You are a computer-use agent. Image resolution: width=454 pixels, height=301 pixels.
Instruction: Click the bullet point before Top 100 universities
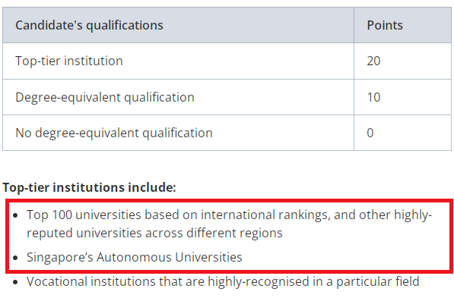click(16, 215)
